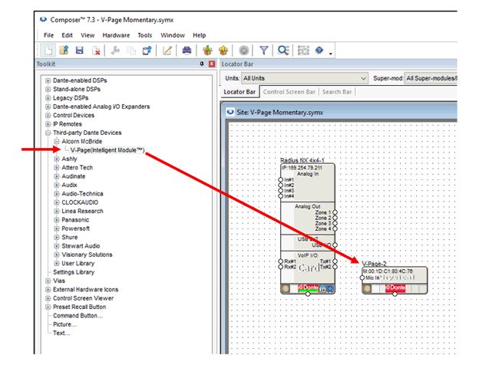Select Audio-Technica in the tree

82,194
